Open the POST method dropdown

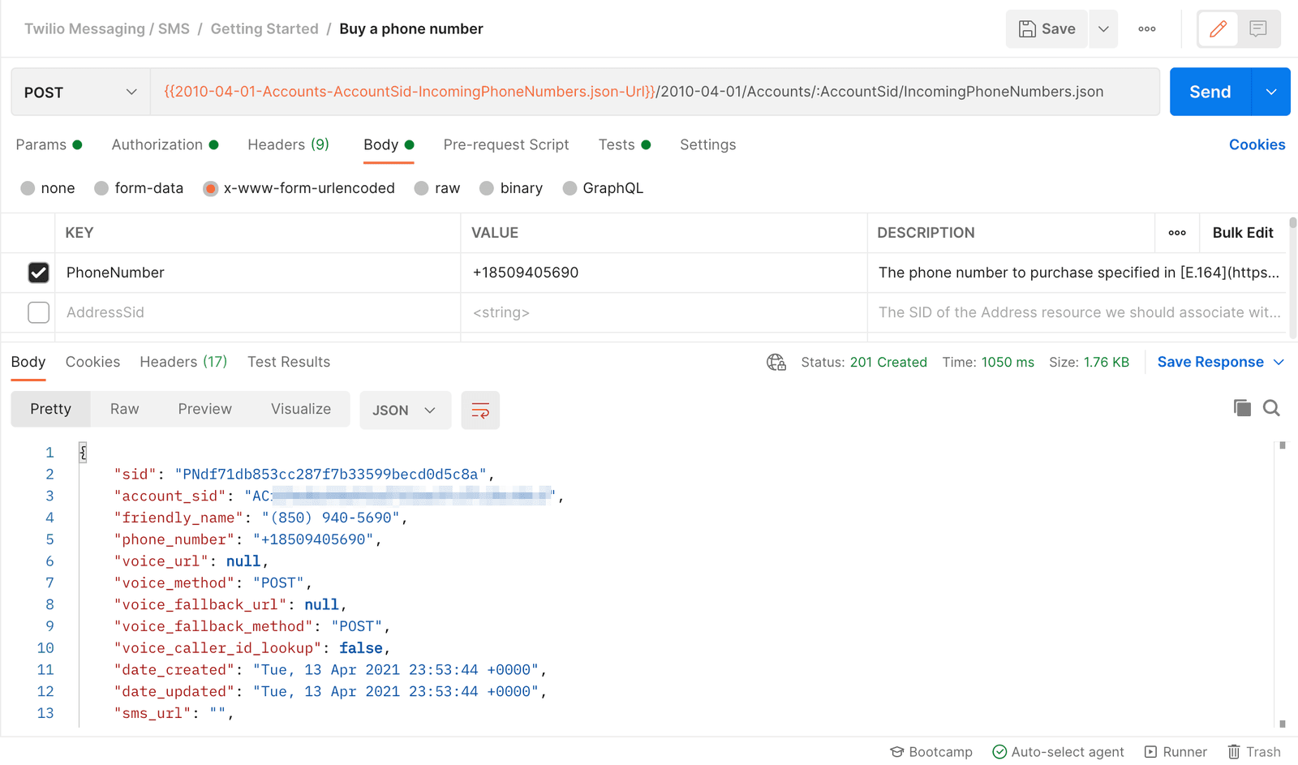(79, 92)
